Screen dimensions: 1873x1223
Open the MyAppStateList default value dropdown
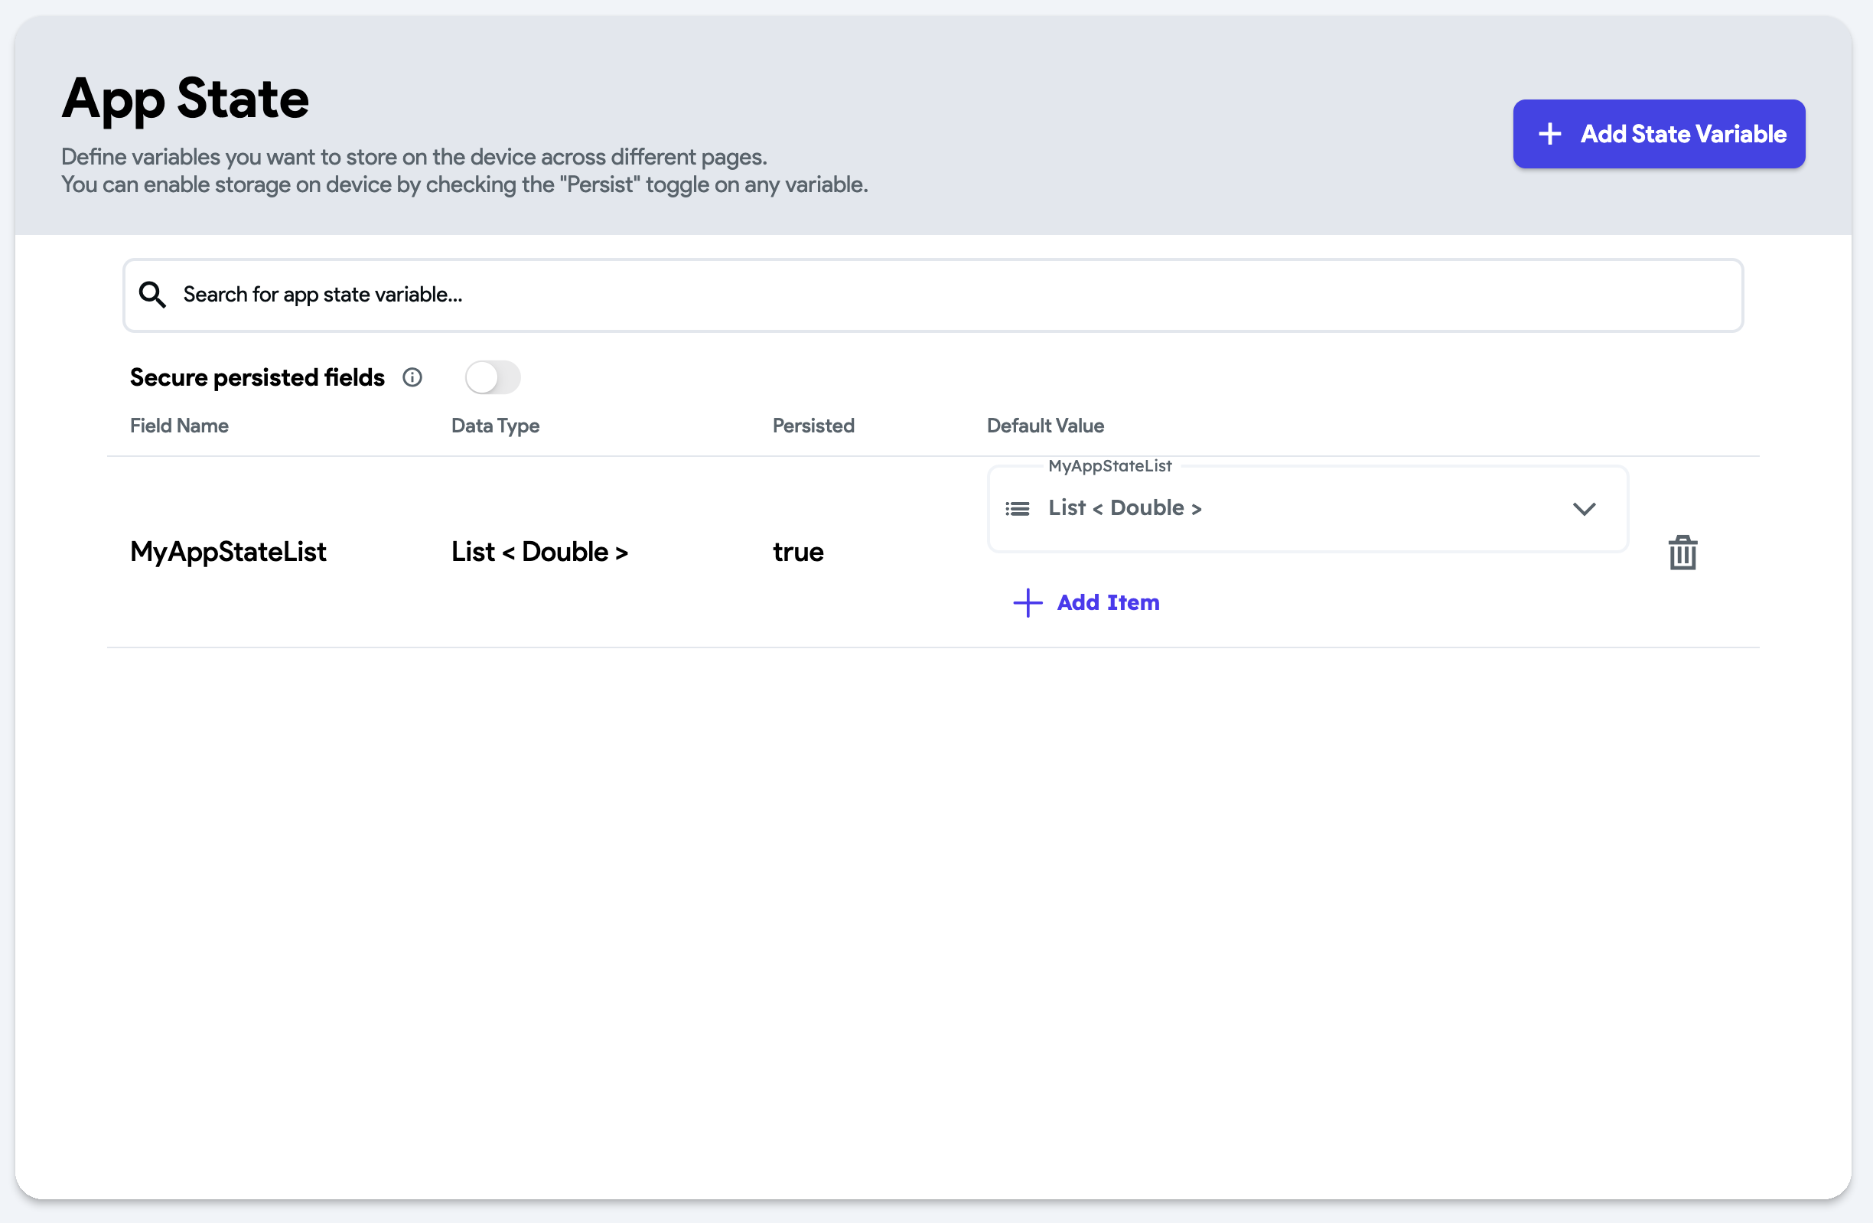[1306, 509]
